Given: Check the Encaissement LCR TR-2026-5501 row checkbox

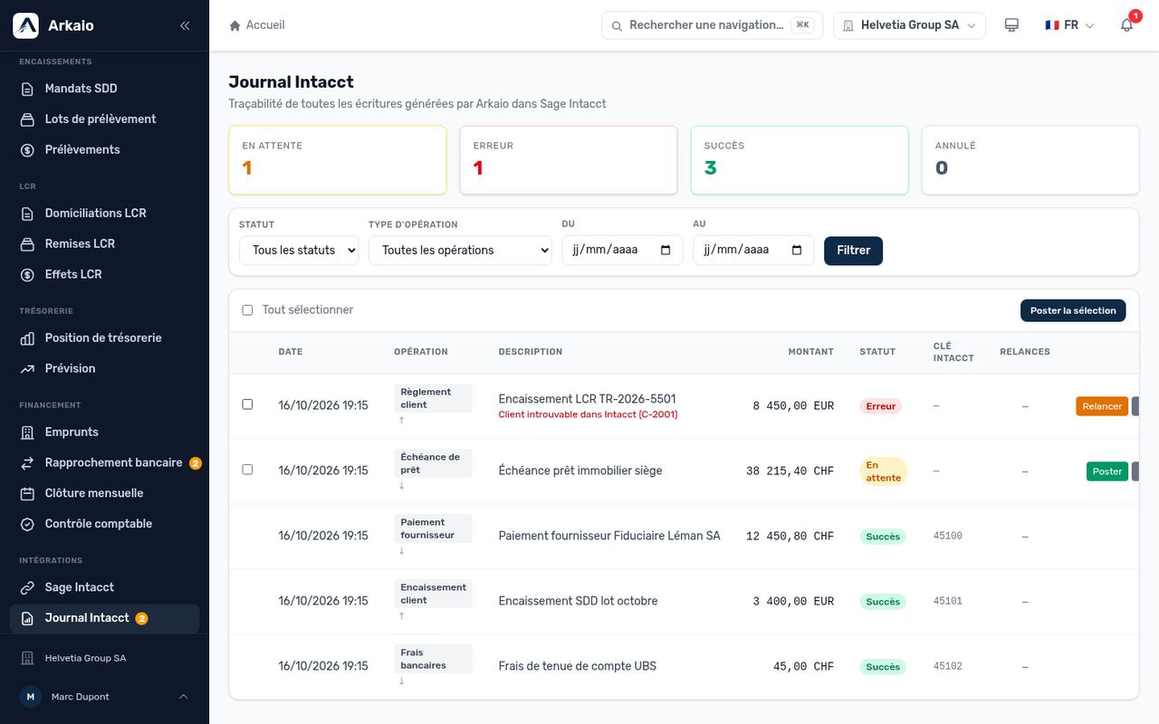Looking at the screenshot, I should pos(247,405).
